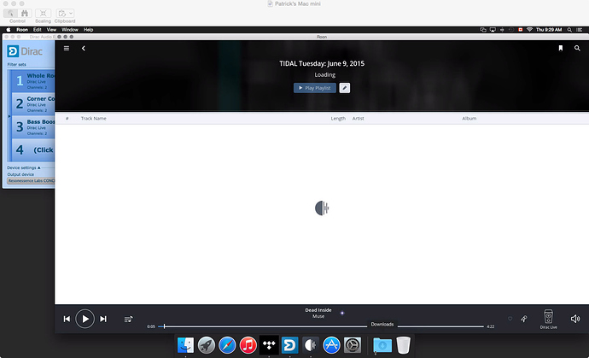The image size is (589, 358).
Task: Click the pencil edit playlist icon
Action: [345, 88]
